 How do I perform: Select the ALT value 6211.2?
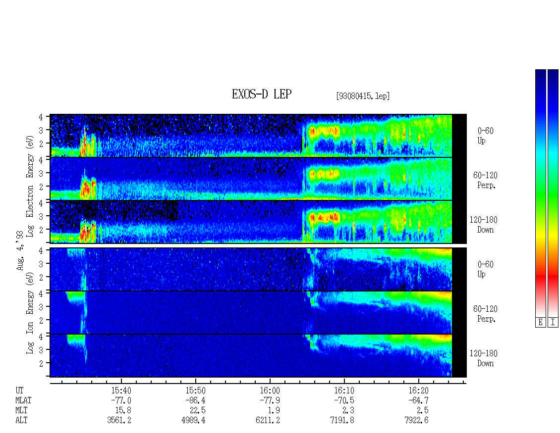point(268,421)
